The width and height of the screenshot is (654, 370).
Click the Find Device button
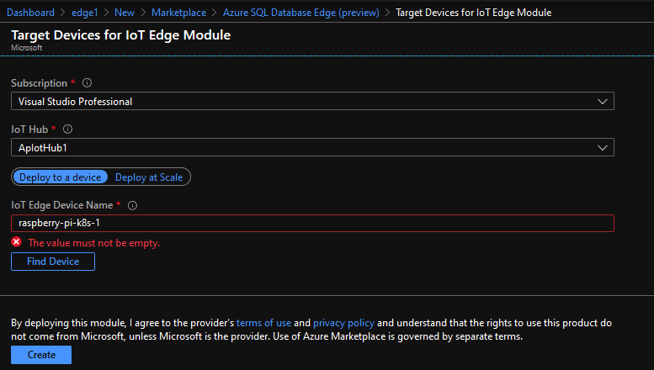[x=53, y=262]
